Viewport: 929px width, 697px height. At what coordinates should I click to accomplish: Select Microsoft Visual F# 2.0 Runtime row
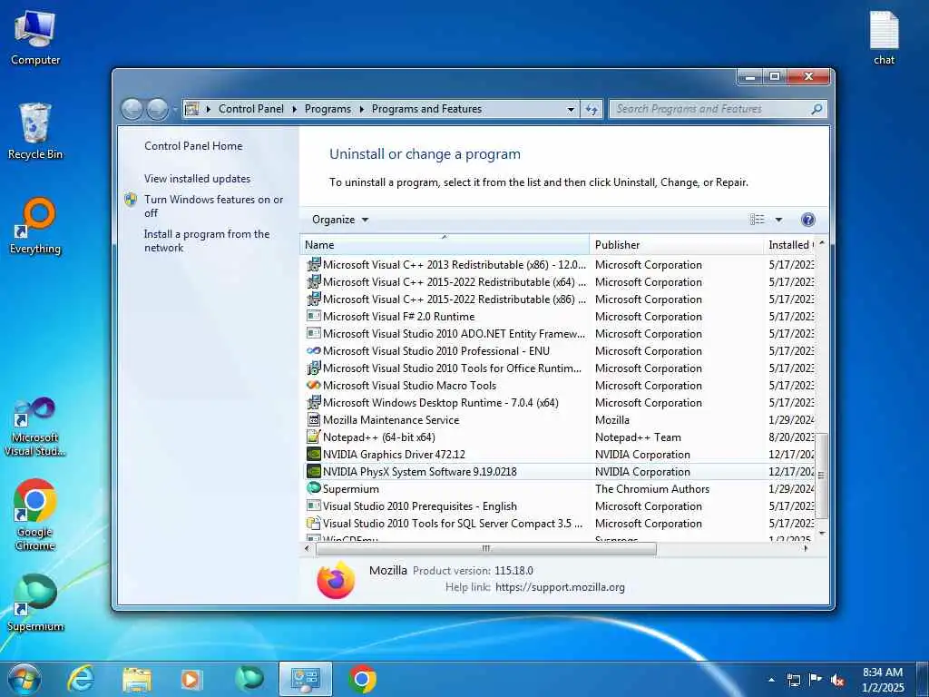point(559,317)
